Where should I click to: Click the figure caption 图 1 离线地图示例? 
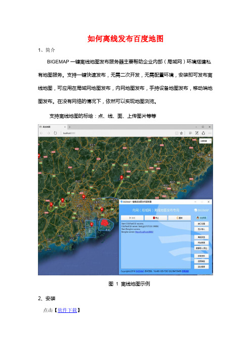[129, 284]
